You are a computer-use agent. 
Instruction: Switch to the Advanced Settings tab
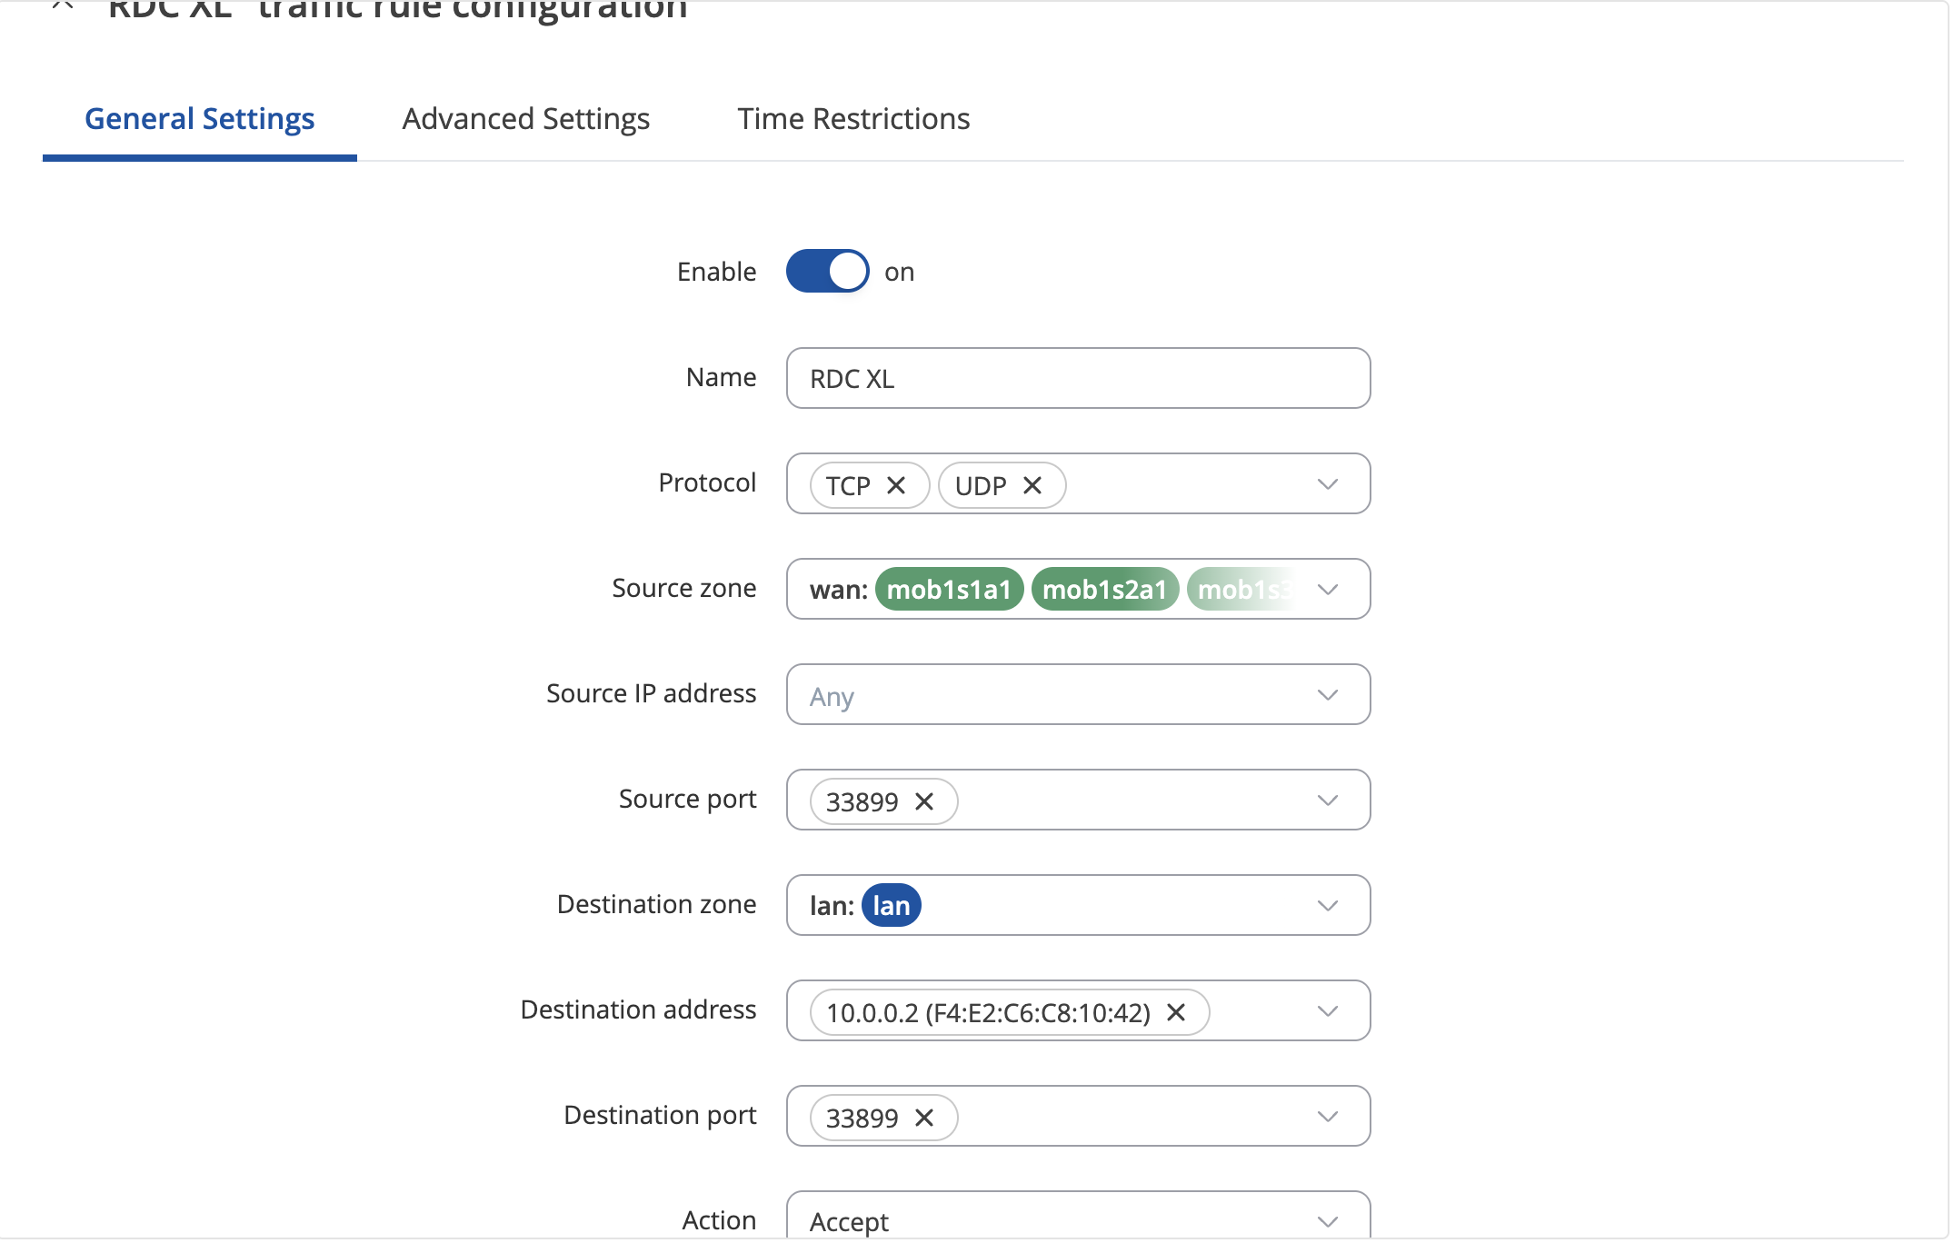click(x=526, y=119)
